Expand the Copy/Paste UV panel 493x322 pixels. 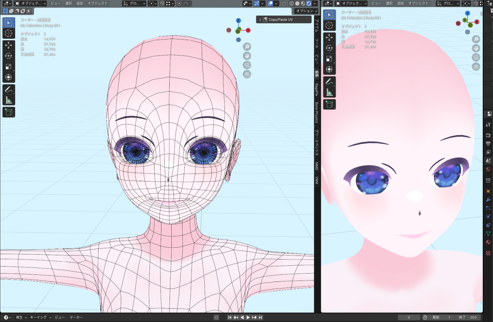[x=260, y=19]
